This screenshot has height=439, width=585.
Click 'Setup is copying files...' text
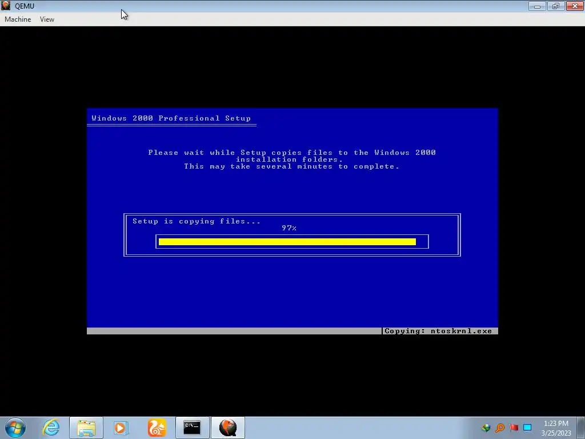[x=197, y=221]
